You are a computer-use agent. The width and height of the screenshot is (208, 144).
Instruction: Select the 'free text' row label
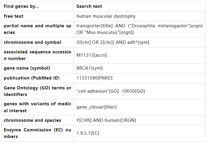14,16
